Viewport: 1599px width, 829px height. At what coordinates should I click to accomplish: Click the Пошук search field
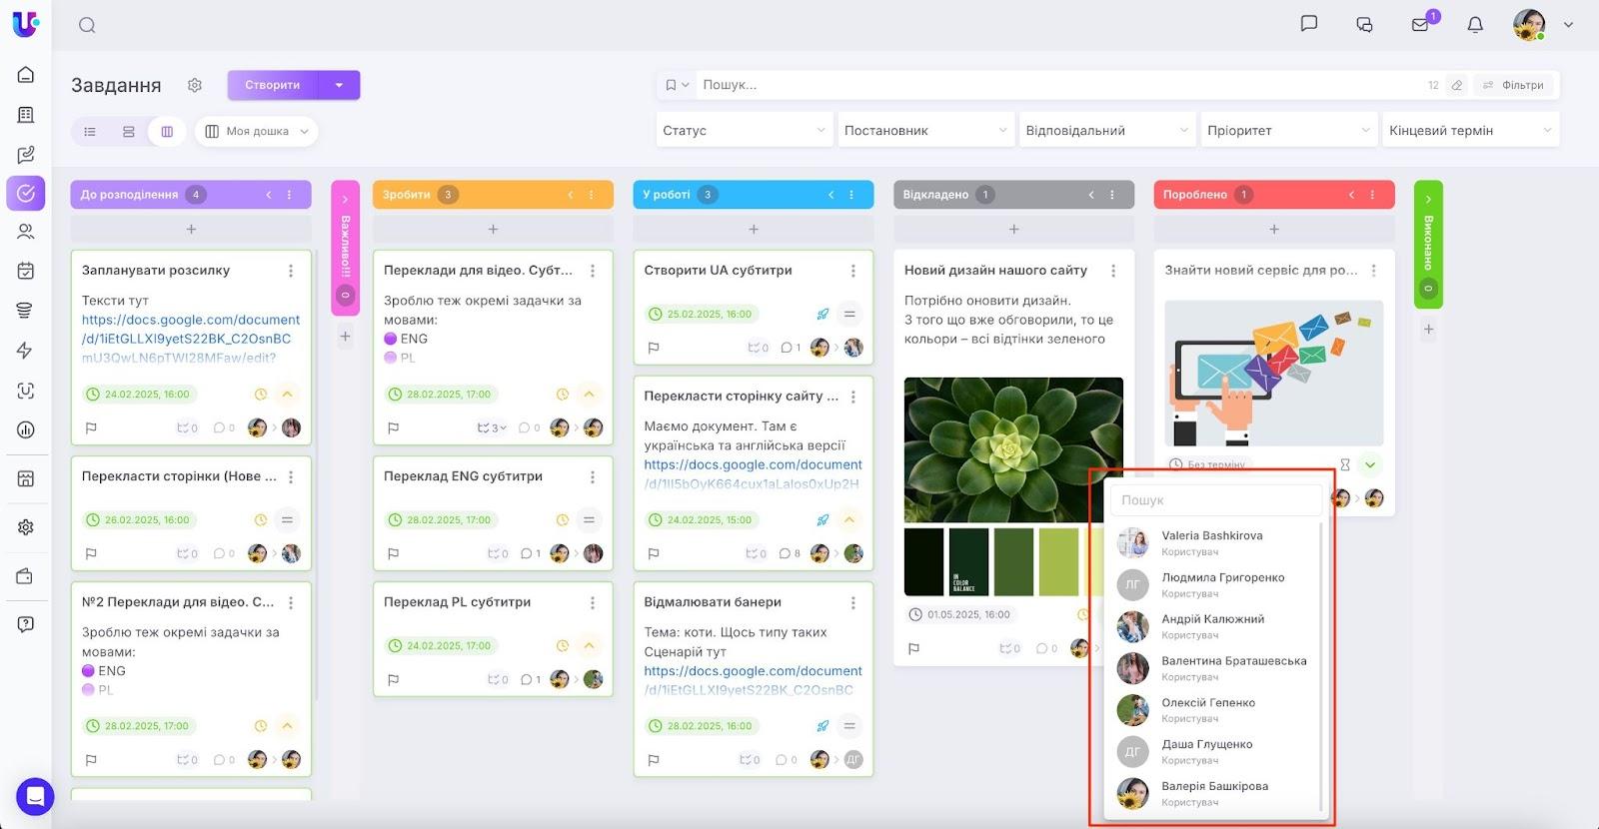(1059, 85)
